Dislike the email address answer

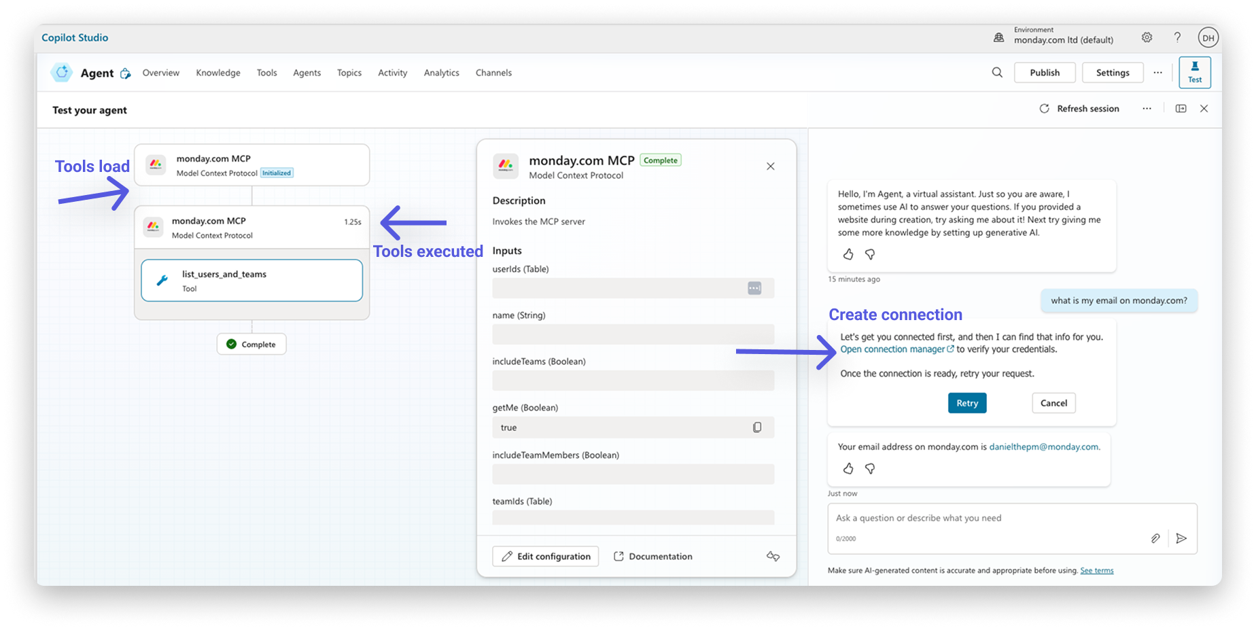click(870, 468)
